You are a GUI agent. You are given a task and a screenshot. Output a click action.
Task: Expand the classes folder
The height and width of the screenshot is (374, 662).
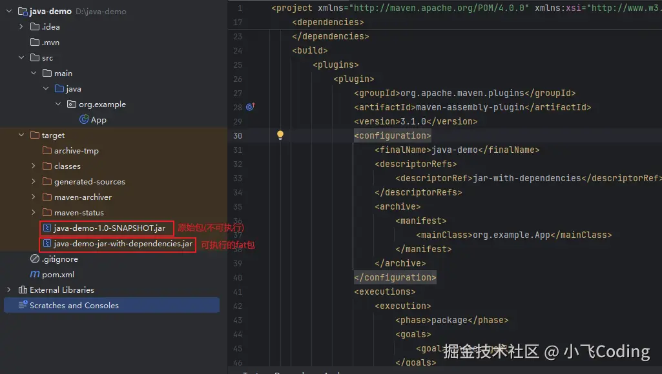coord(32,166)
